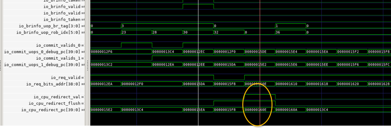Click 00800013C2 in commit_uops_1 waveform
The width and height of the screenshot is (391, 129).
point(102,64)
